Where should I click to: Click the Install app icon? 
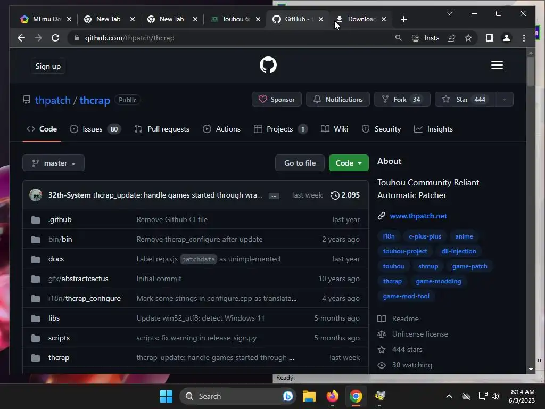[x=425, y=38]
